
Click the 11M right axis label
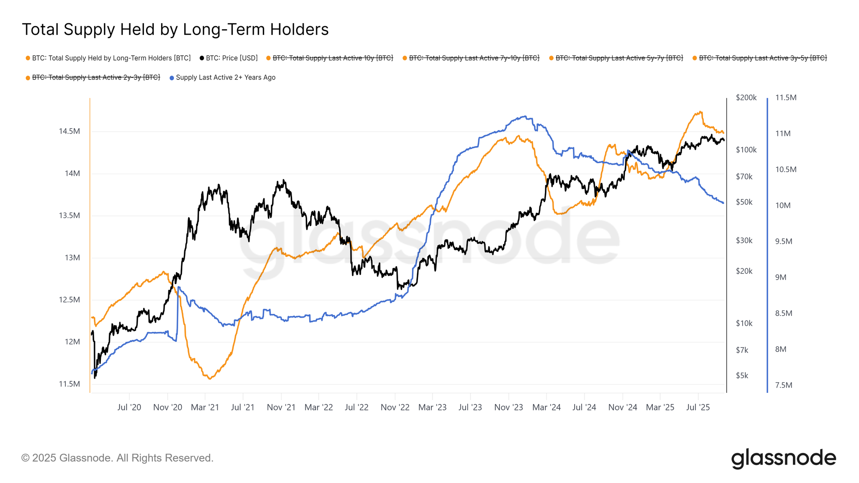[783, 134]
